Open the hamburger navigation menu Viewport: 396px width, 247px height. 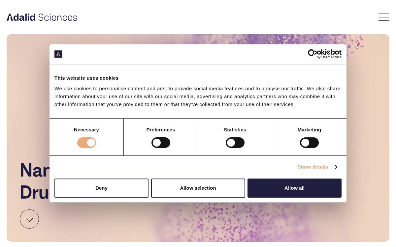[x=384, y=17]
